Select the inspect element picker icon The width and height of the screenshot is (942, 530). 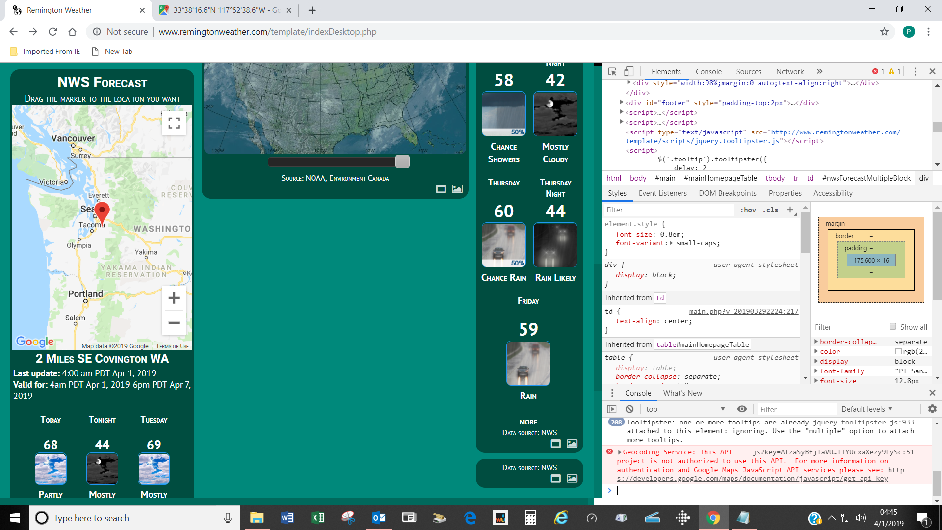[612, 72]
